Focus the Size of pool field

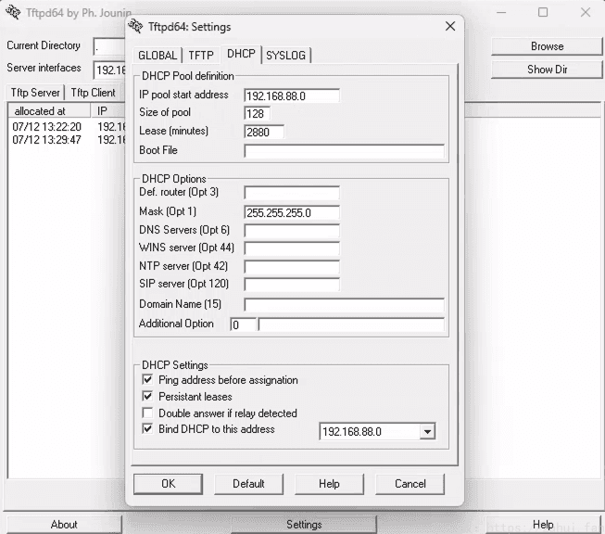click(257, 113)
